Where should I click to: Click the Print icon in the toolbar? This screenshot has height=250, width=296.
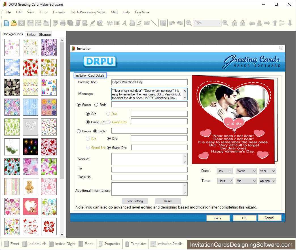62,23
